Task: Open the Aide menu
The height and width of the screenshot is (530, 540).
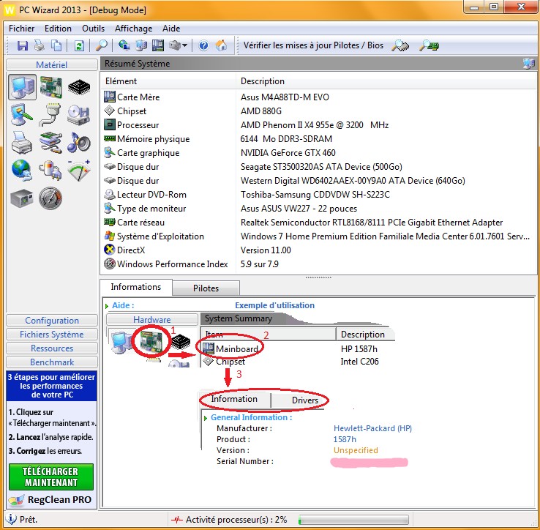Action: click(x=171, y=29)
